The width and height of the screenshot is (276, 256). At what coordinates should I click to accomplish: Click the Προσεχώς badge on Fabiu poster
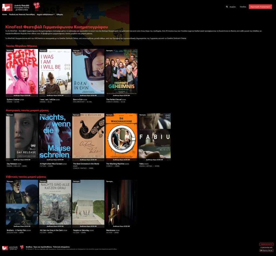142,115
